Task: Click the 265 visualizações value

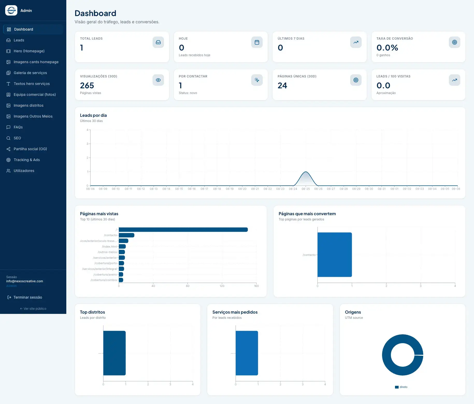Action: 87,85
